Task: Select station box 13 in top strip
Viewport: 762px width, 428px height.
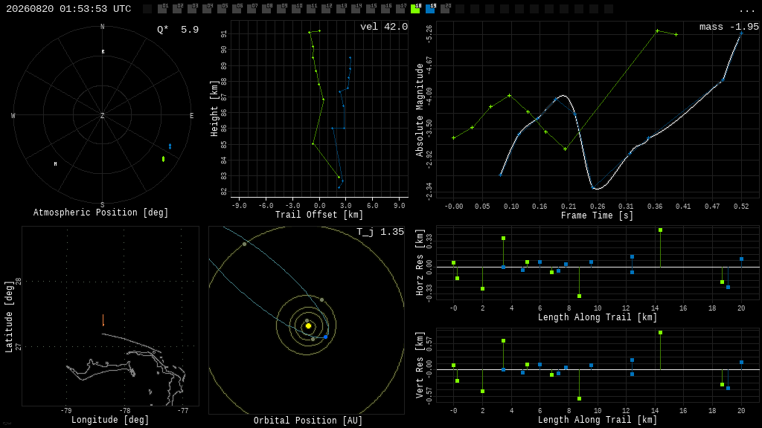Action: click(x=341, y=9)
